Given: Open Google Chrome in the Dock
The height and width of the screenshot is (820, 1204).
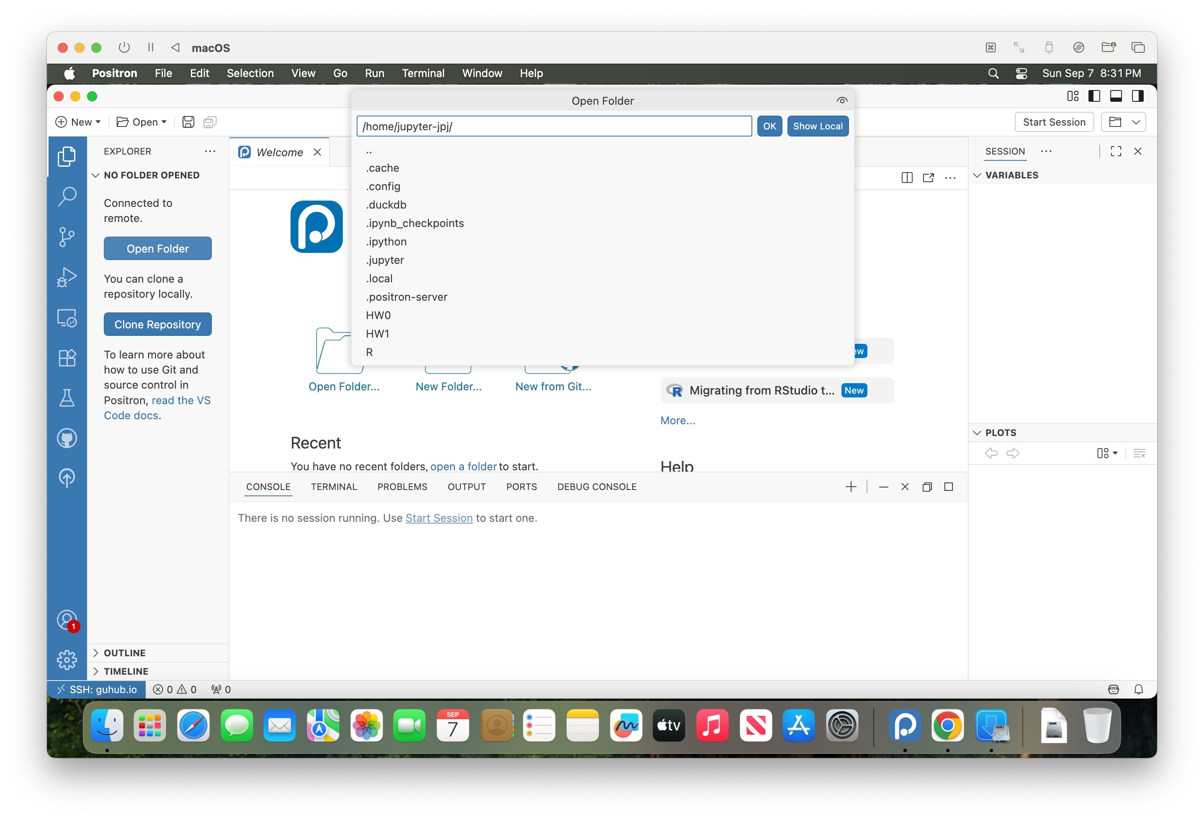Looking at the screenshot, I should coord(947,726).
